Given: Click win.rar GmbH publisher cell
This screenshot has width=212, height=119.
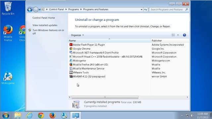Looking at the screenshot, I should (159, 76).
